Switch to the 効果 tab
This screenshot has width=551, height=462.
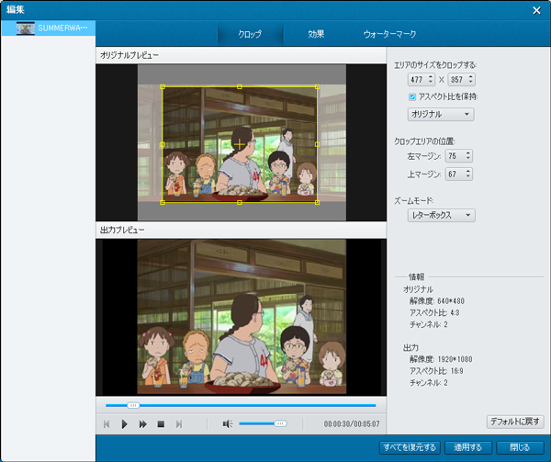coord(316,34)
